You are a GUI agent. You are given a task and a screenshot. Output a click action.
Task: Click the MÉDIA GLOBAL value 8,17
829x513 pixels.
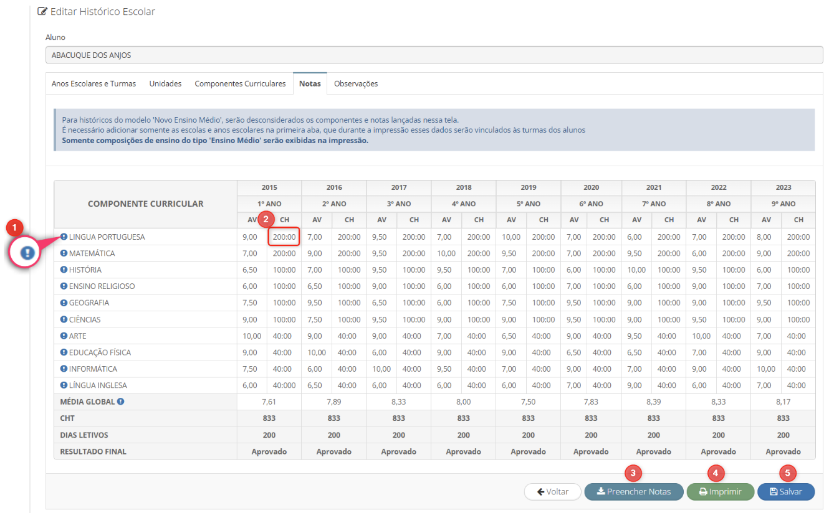point(783,402)
